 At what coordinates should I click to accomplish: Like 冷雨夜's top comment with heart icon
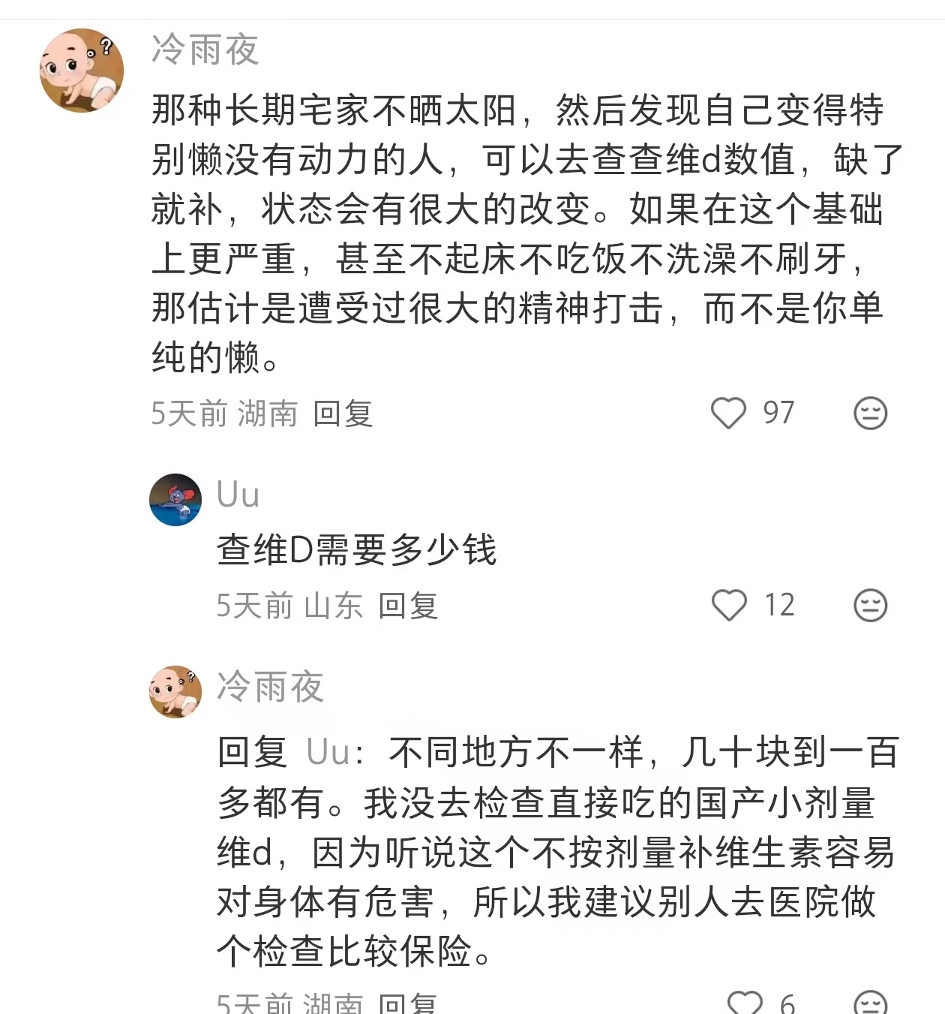point(728,413)
